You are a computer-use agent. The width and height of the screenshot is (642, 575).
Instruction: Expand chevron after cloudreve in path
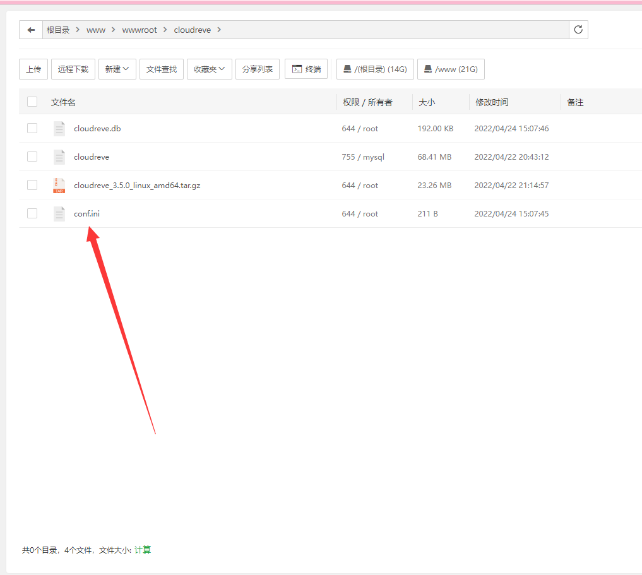click(219, 30)
